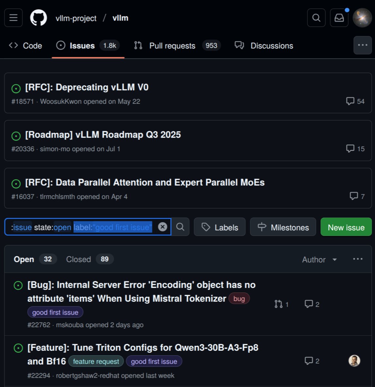Screen dimensions: 375x387
Task: Open pinned issue Deprecating vLLM V0
Action: coord(87,87)
